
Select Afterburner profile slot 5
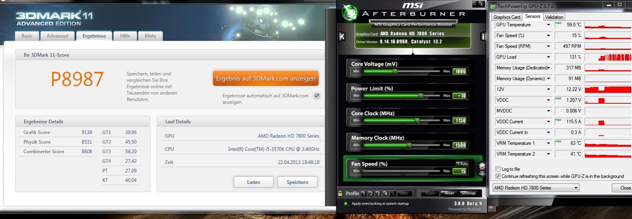click(393, 193)
